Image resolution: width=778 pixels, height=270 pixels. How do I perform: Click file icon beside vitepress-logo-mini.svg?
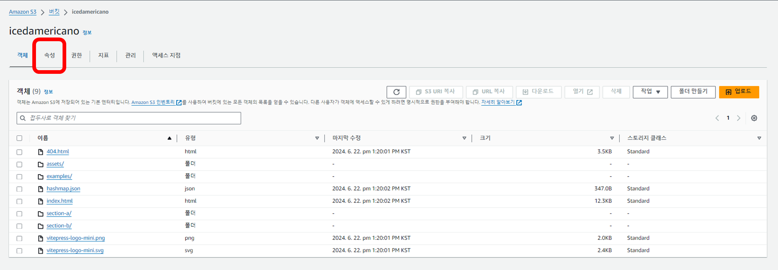[40, 250]
